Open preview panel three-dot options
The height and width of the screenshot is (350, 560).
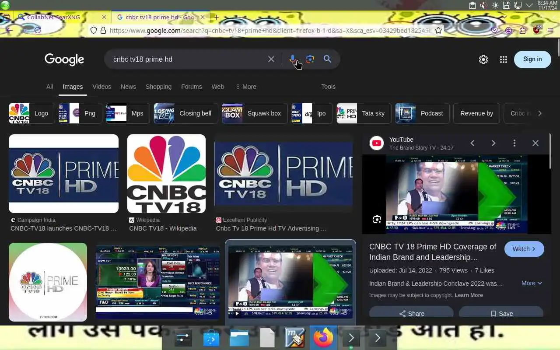point(514,143)
